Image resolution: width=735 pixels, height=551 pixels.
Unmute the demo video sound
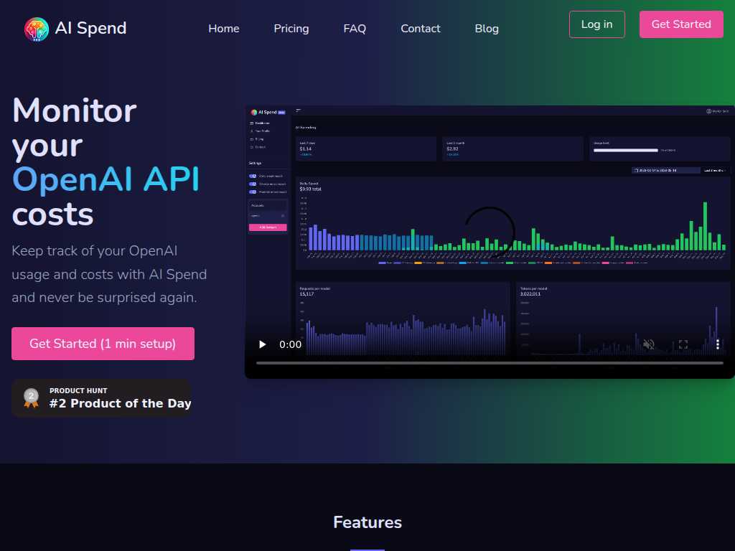point(648,344)
